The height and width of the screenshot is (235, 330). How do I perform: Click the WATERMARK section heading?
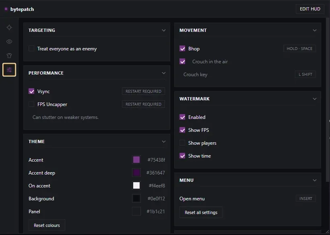(x=194, y=99)
